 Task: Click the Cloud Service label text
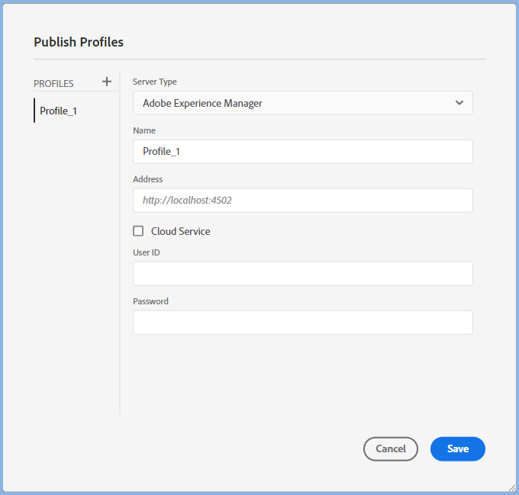[180, 231]
